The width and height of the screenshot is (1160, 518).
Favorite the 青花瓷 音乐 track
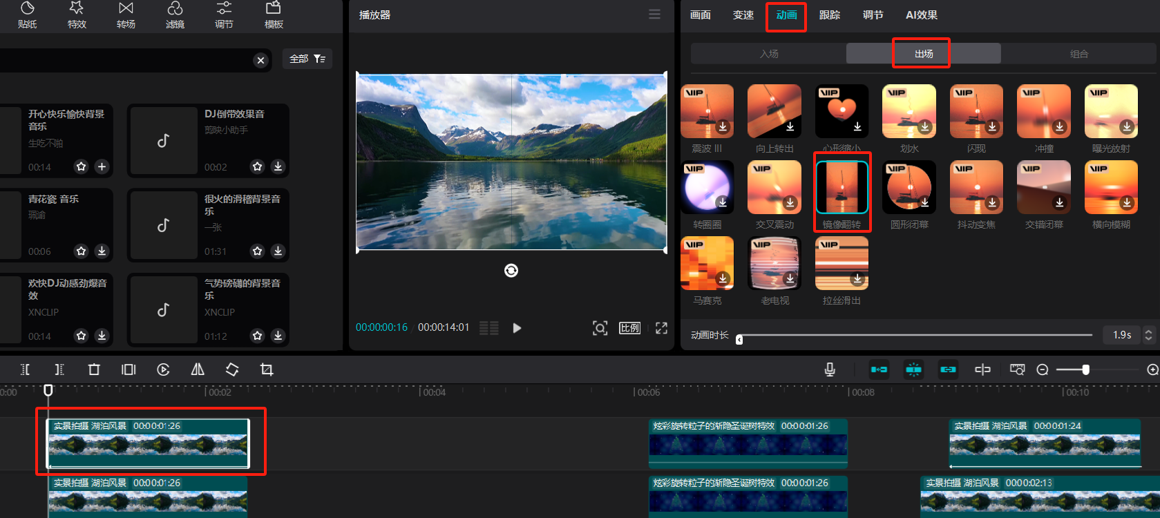tap(82, 251)
